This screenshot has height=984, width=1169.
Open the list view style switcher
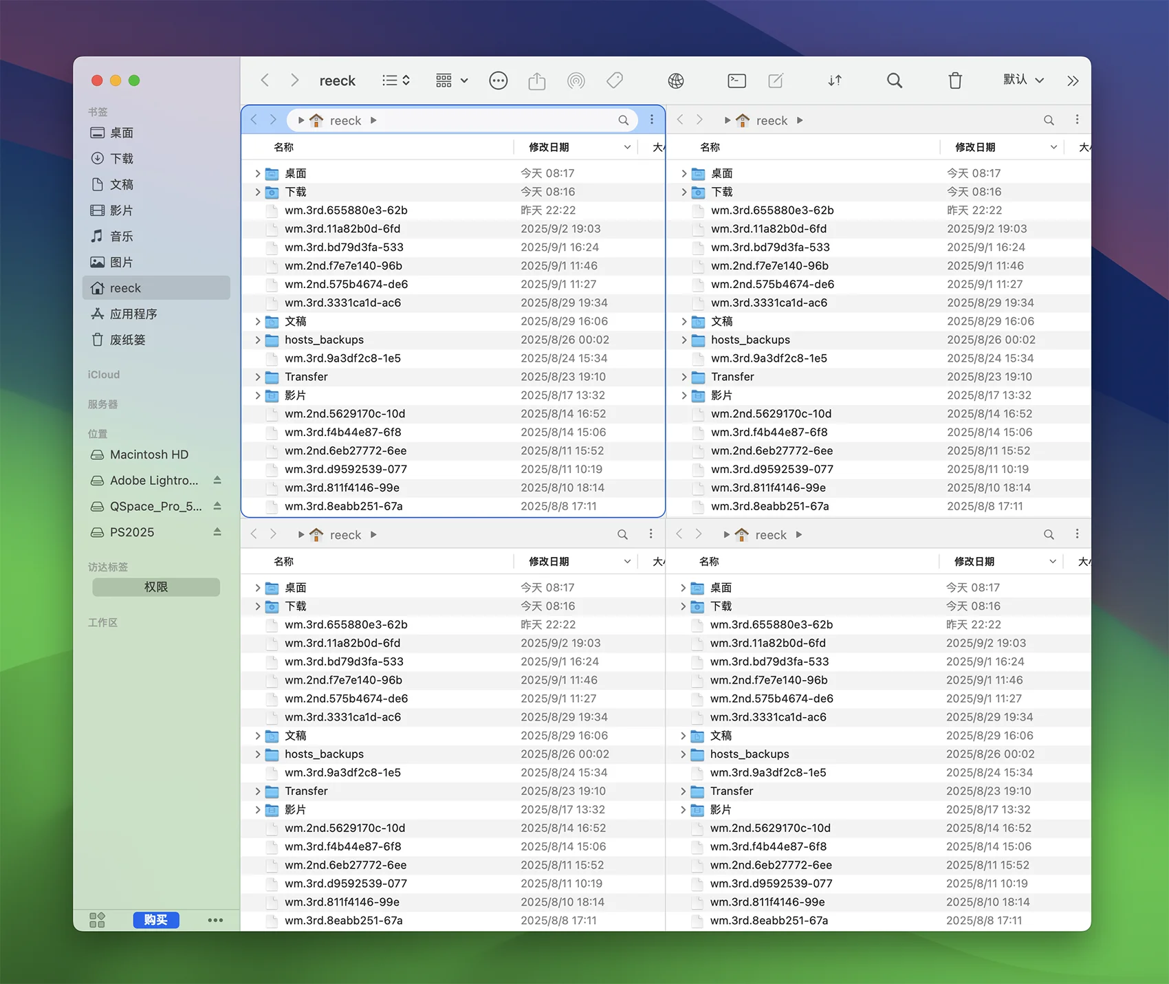coord(396,80)
